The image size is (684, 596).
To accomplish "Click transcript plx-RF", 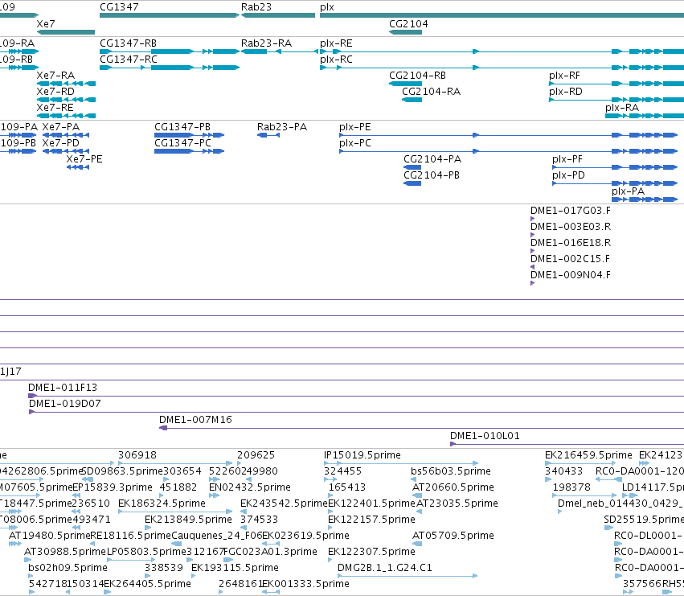I will 616,84.
